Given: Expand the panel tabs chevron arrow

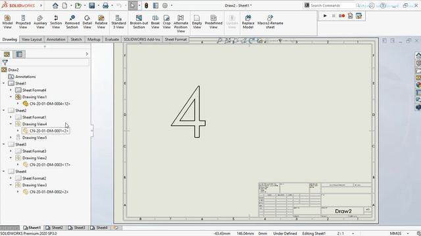Looking at the screenshot, I should (x=87, y=54).
